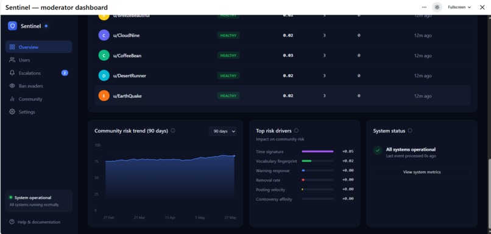Click the three-dots more options icon
Screen dimensions: 491x234
(424, 7)
